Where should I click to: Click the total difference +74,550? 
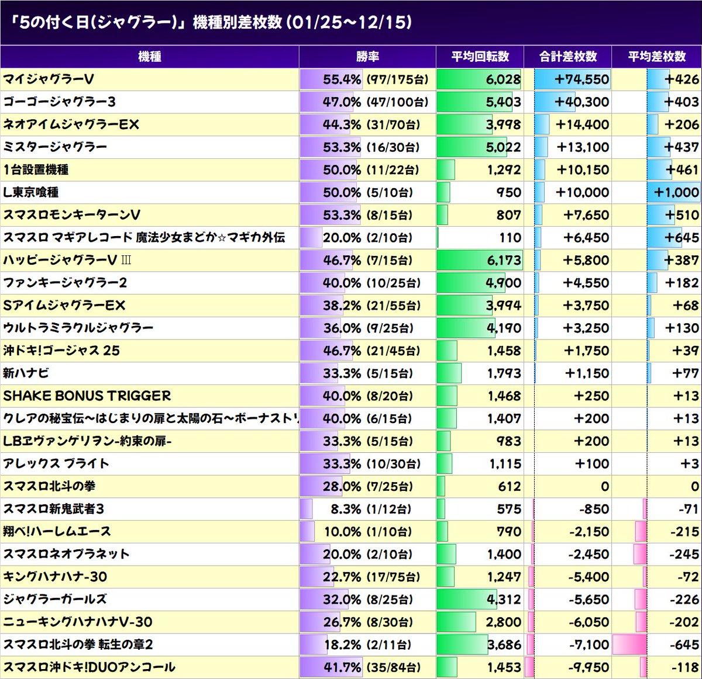point(581,79)
